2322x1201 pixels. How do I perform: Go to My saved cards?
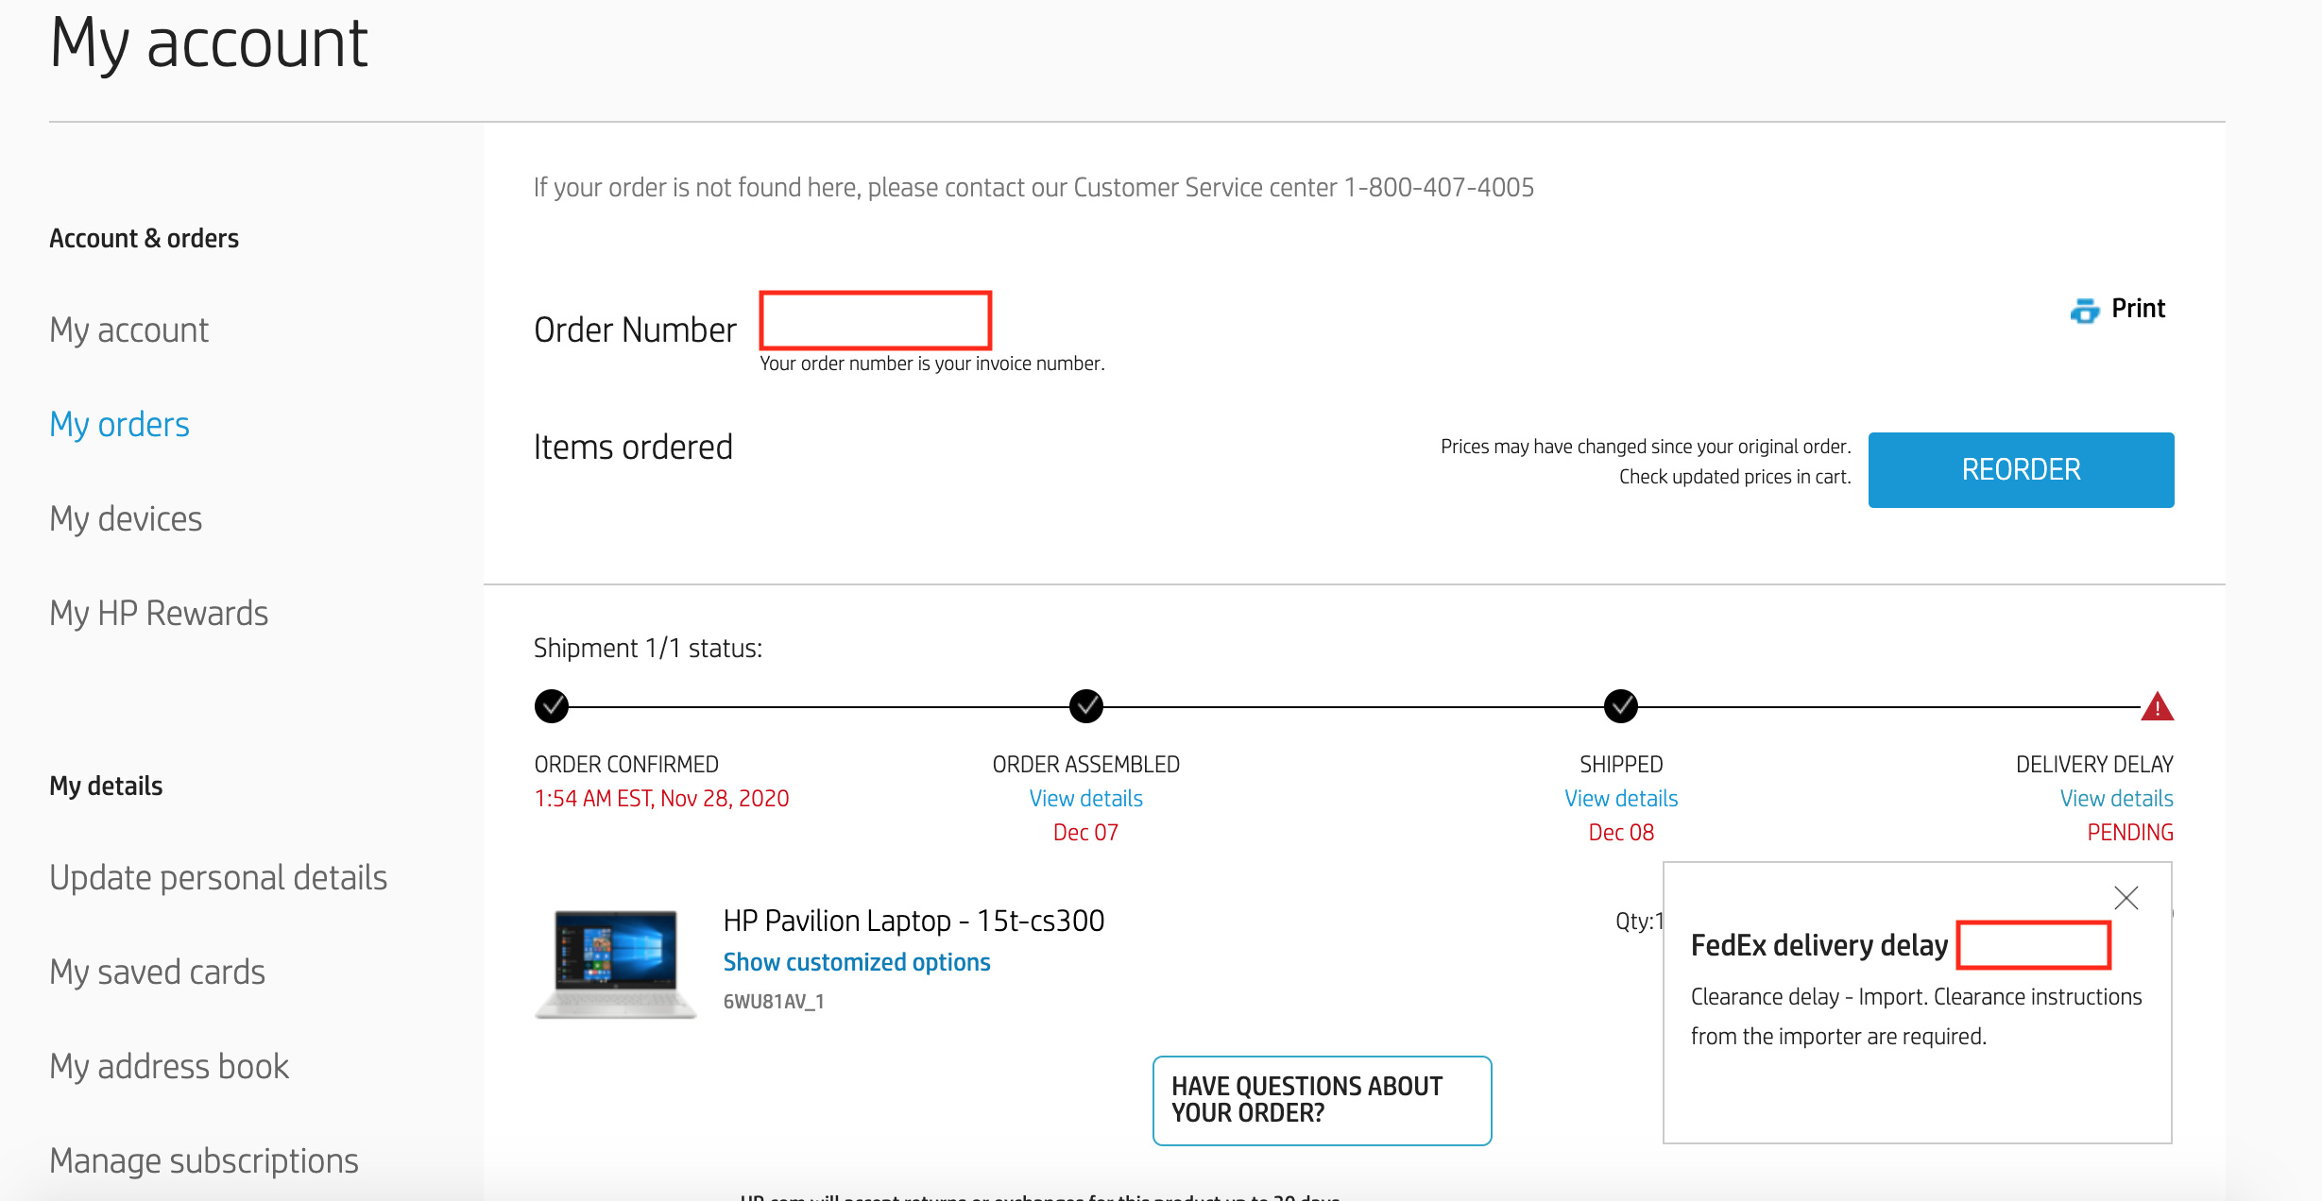tap(157, 973)
